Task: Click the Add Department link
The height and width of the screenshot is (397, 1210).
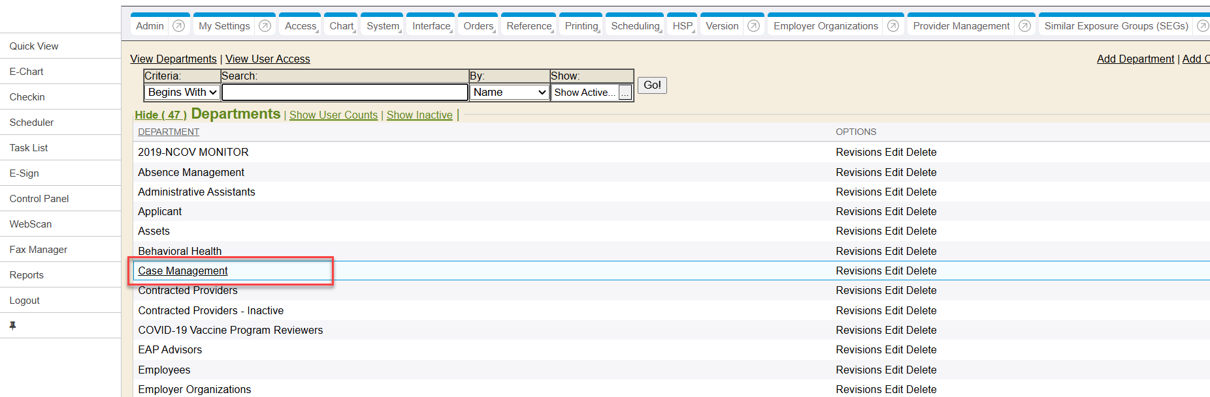Action: [1135, 59]
